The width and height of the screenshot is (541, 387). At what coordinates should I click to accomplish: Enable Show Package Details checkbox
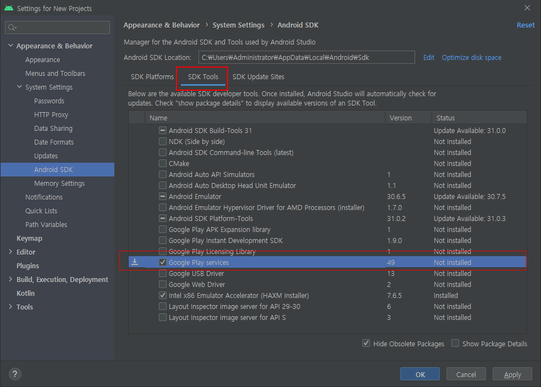(455, 344)
